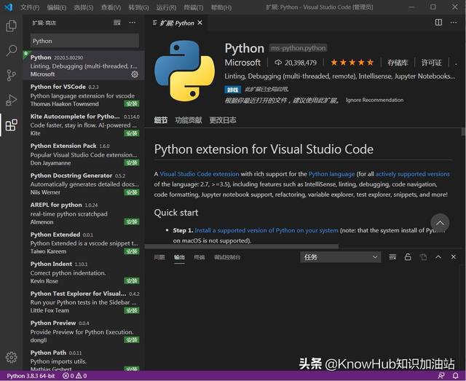Install Kite Autocomplete extension
The height and width of the screenshot is (381, 466).
pos(132,133)
